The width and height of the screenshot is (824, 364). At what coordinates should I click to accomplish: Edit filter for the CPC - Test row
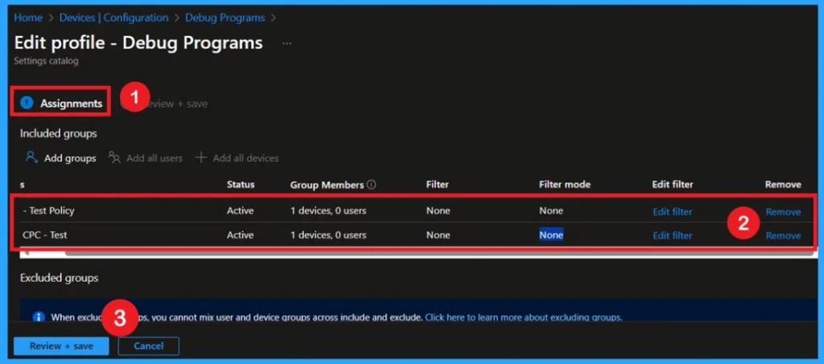coord(672,236)
